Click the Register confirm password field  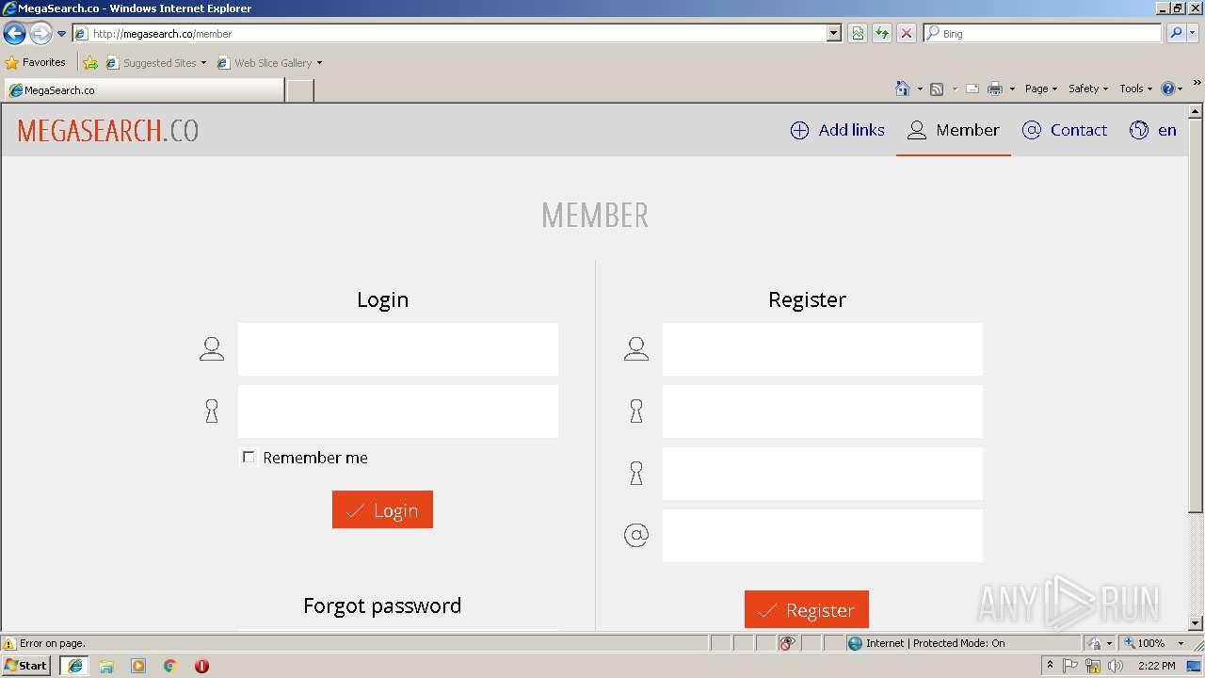[823, 474]
